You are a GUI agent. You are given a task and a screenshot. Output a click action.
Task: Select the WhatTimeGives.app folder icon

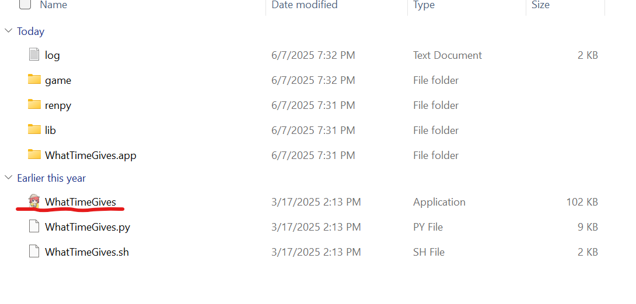point(34,155)
